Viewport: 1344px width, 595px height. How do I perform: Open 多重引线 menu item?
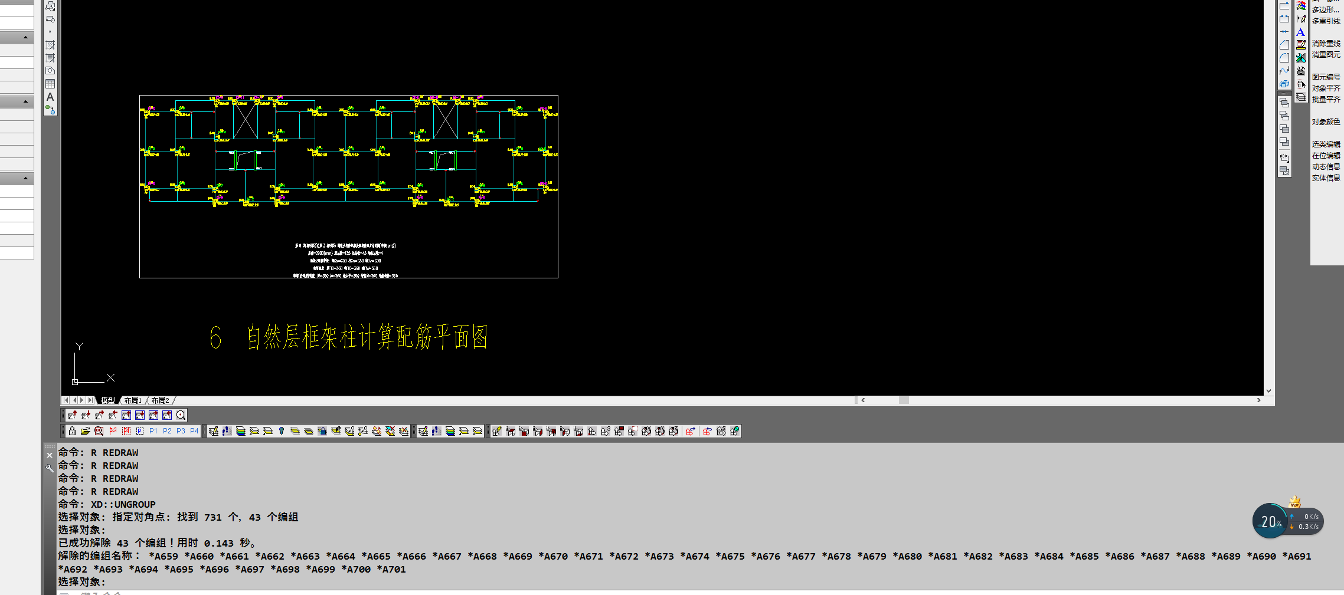coord(1326,21)
